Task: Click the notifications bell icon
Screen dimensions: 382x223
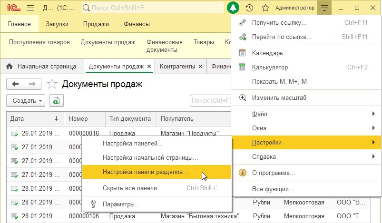Action: point(233,8)
